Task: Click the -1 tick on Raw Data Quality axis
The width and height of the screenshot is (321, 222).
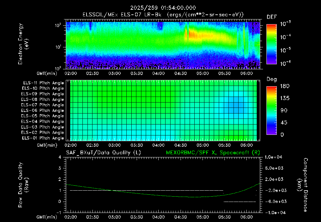Action: [x=59, y=213]
